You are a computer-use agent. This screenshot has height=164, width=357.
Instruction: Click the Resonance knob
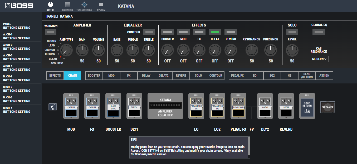coord(252,50)
